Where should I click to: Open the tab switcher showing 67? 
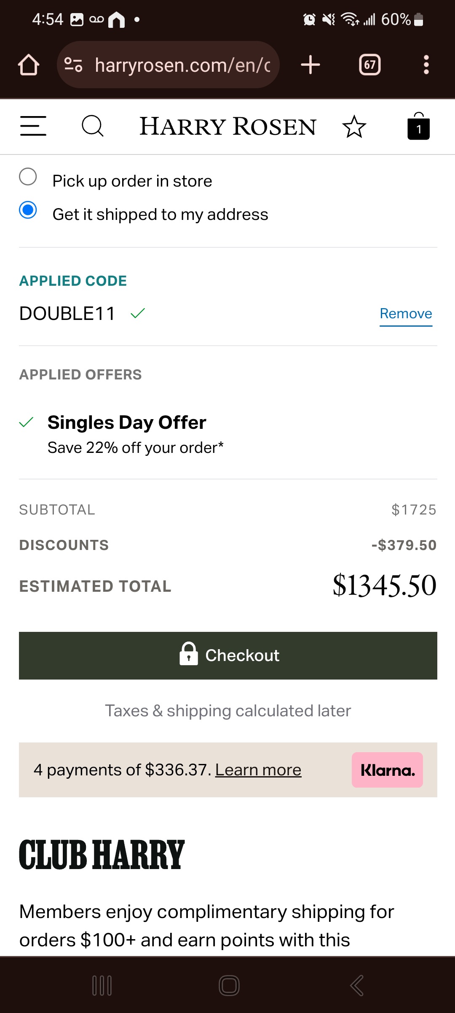coord(369,65)
